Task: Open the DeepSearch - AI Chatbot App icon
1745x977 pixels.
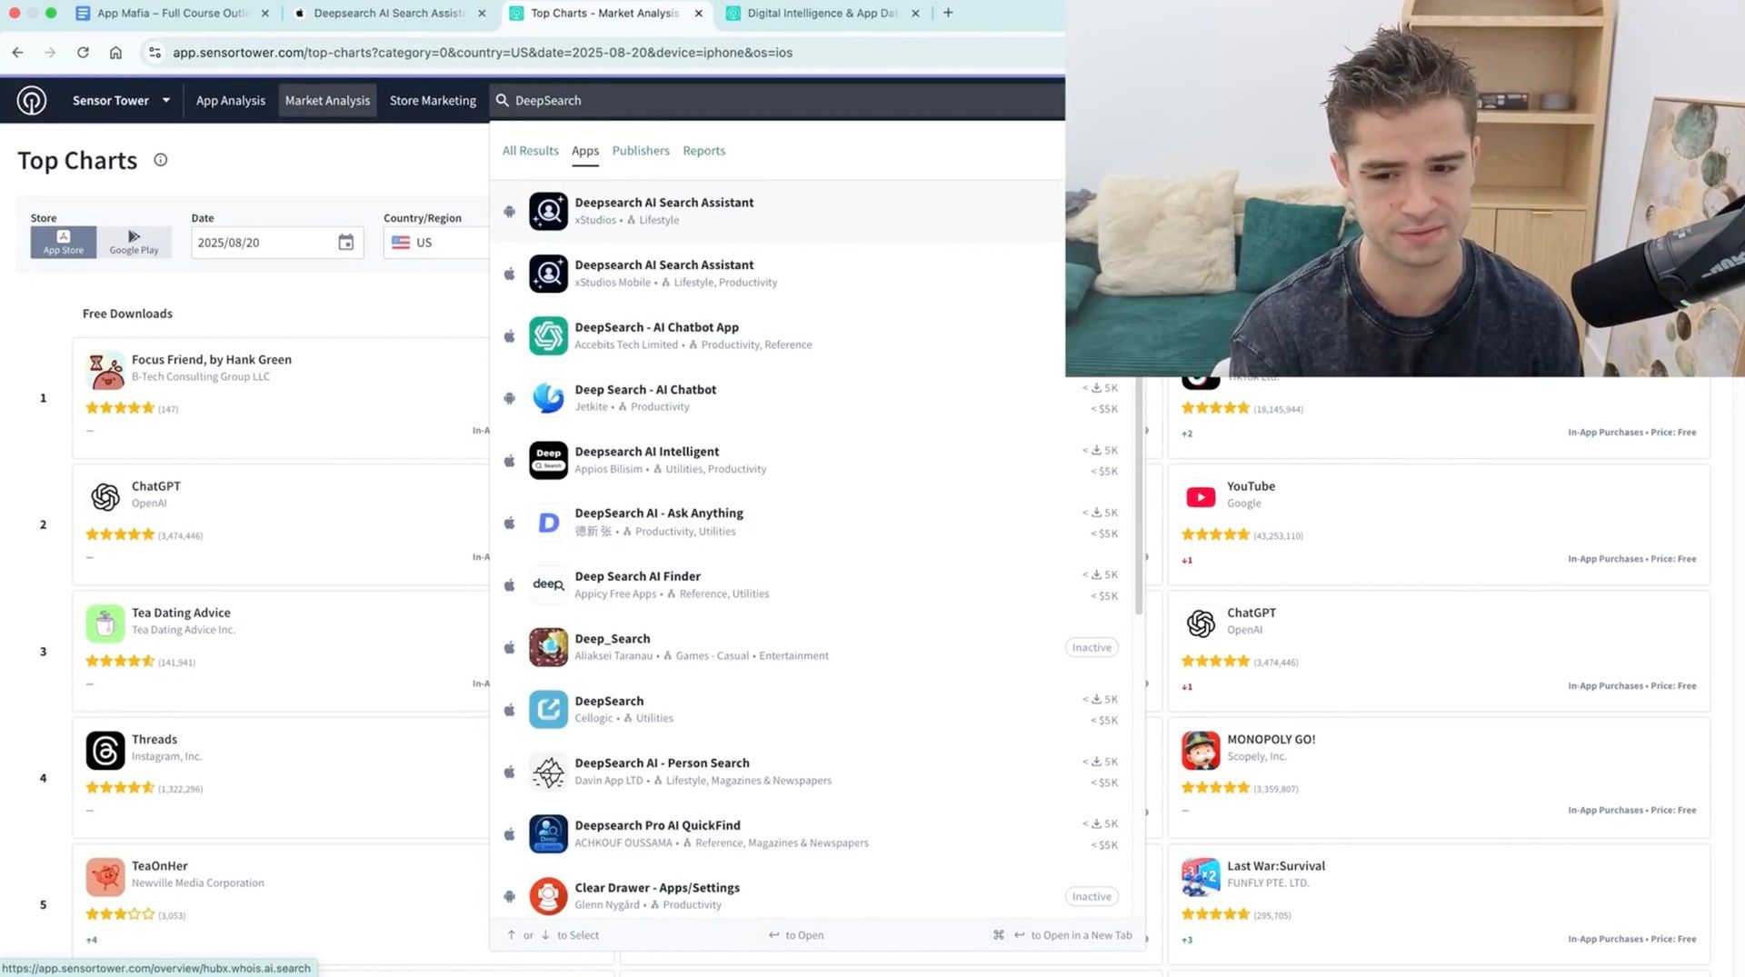Action: pos(548,335)
